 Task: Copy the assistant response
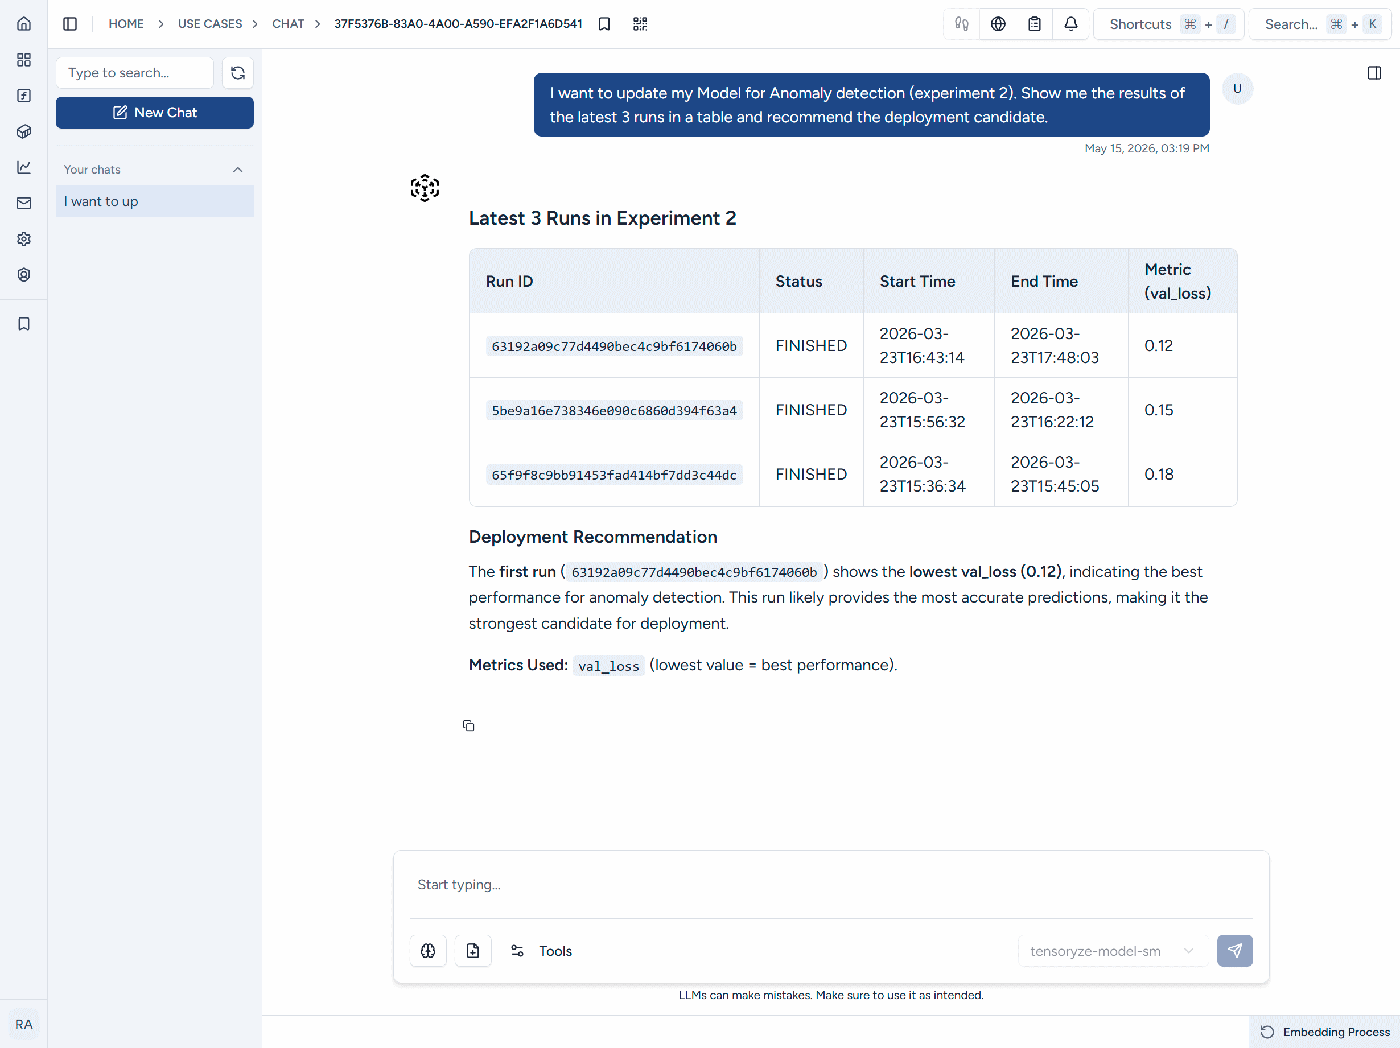468,726
